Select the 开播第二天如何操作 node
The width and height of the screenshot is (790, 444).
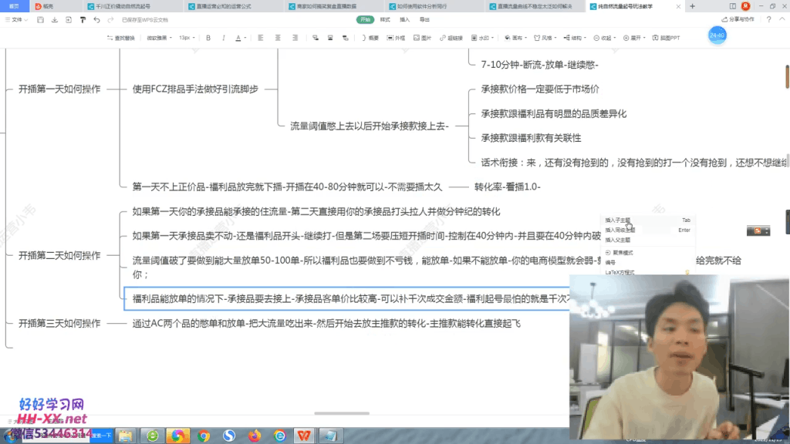click(x=59, y=256)
